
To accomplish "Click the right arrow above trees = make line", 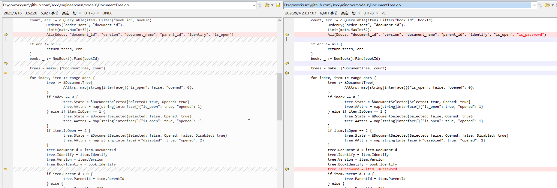I will [x=6, y=63].
